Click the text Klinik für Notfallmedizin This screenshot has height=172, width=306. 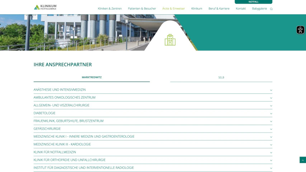55,152
